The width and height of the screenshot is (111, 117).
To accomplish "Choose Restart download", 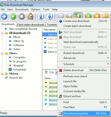I will coord(84,53).
